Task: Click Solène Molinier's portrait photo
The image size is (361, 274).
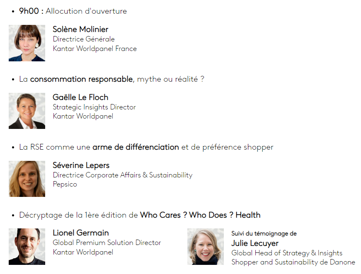Action: click(27, 43)
